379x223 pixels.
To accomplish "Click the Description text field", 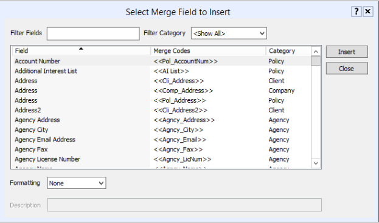I will pos(184,205).
